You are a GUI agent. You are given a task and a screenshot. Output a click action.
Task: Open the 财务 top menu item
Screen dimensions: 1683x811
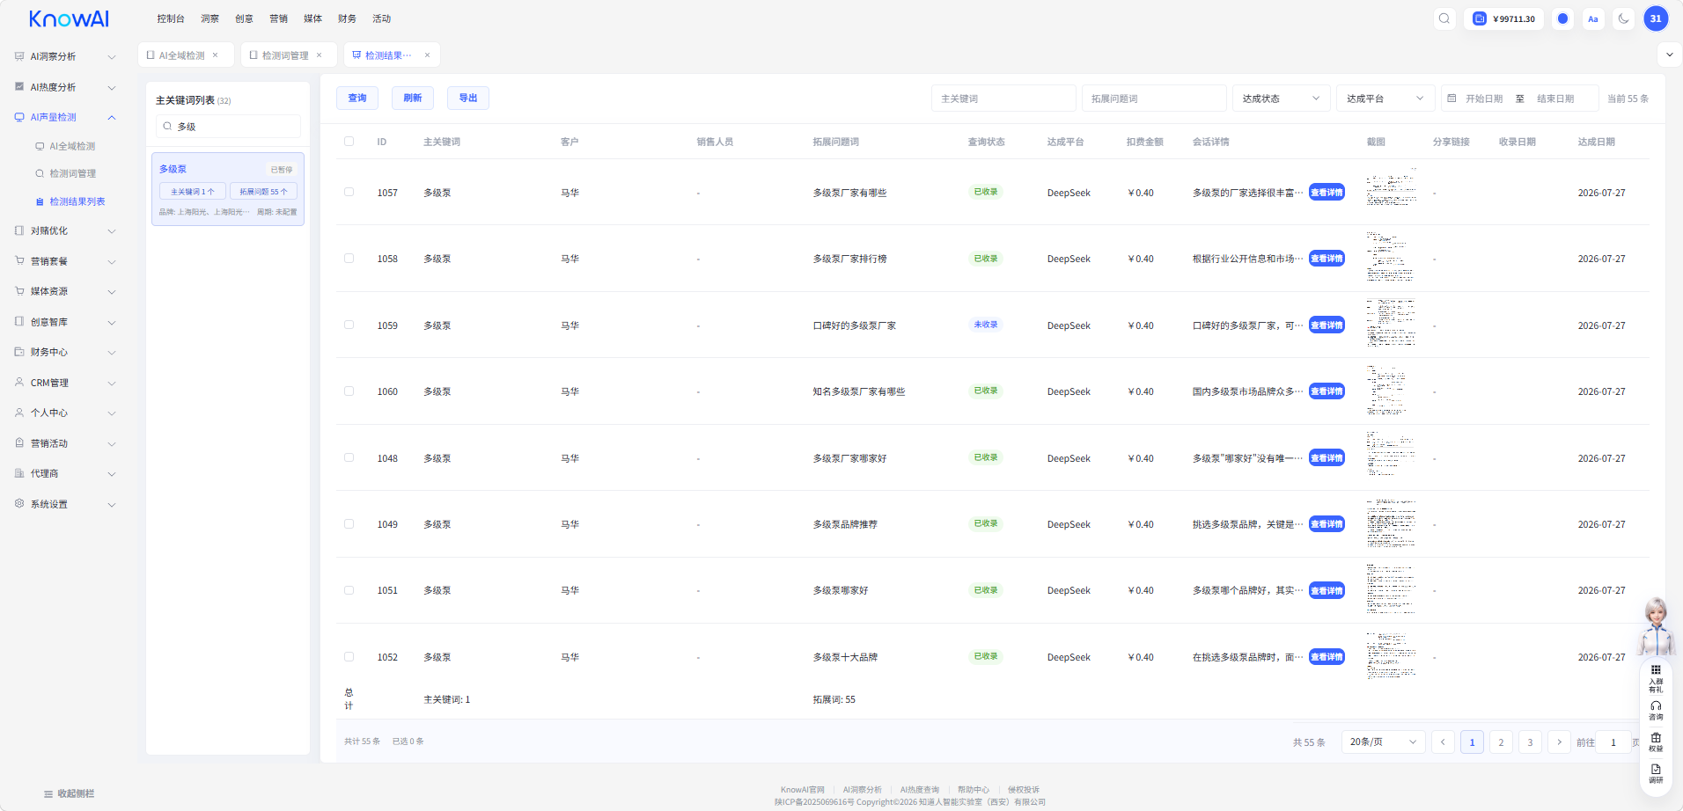(x=347, y=18)
